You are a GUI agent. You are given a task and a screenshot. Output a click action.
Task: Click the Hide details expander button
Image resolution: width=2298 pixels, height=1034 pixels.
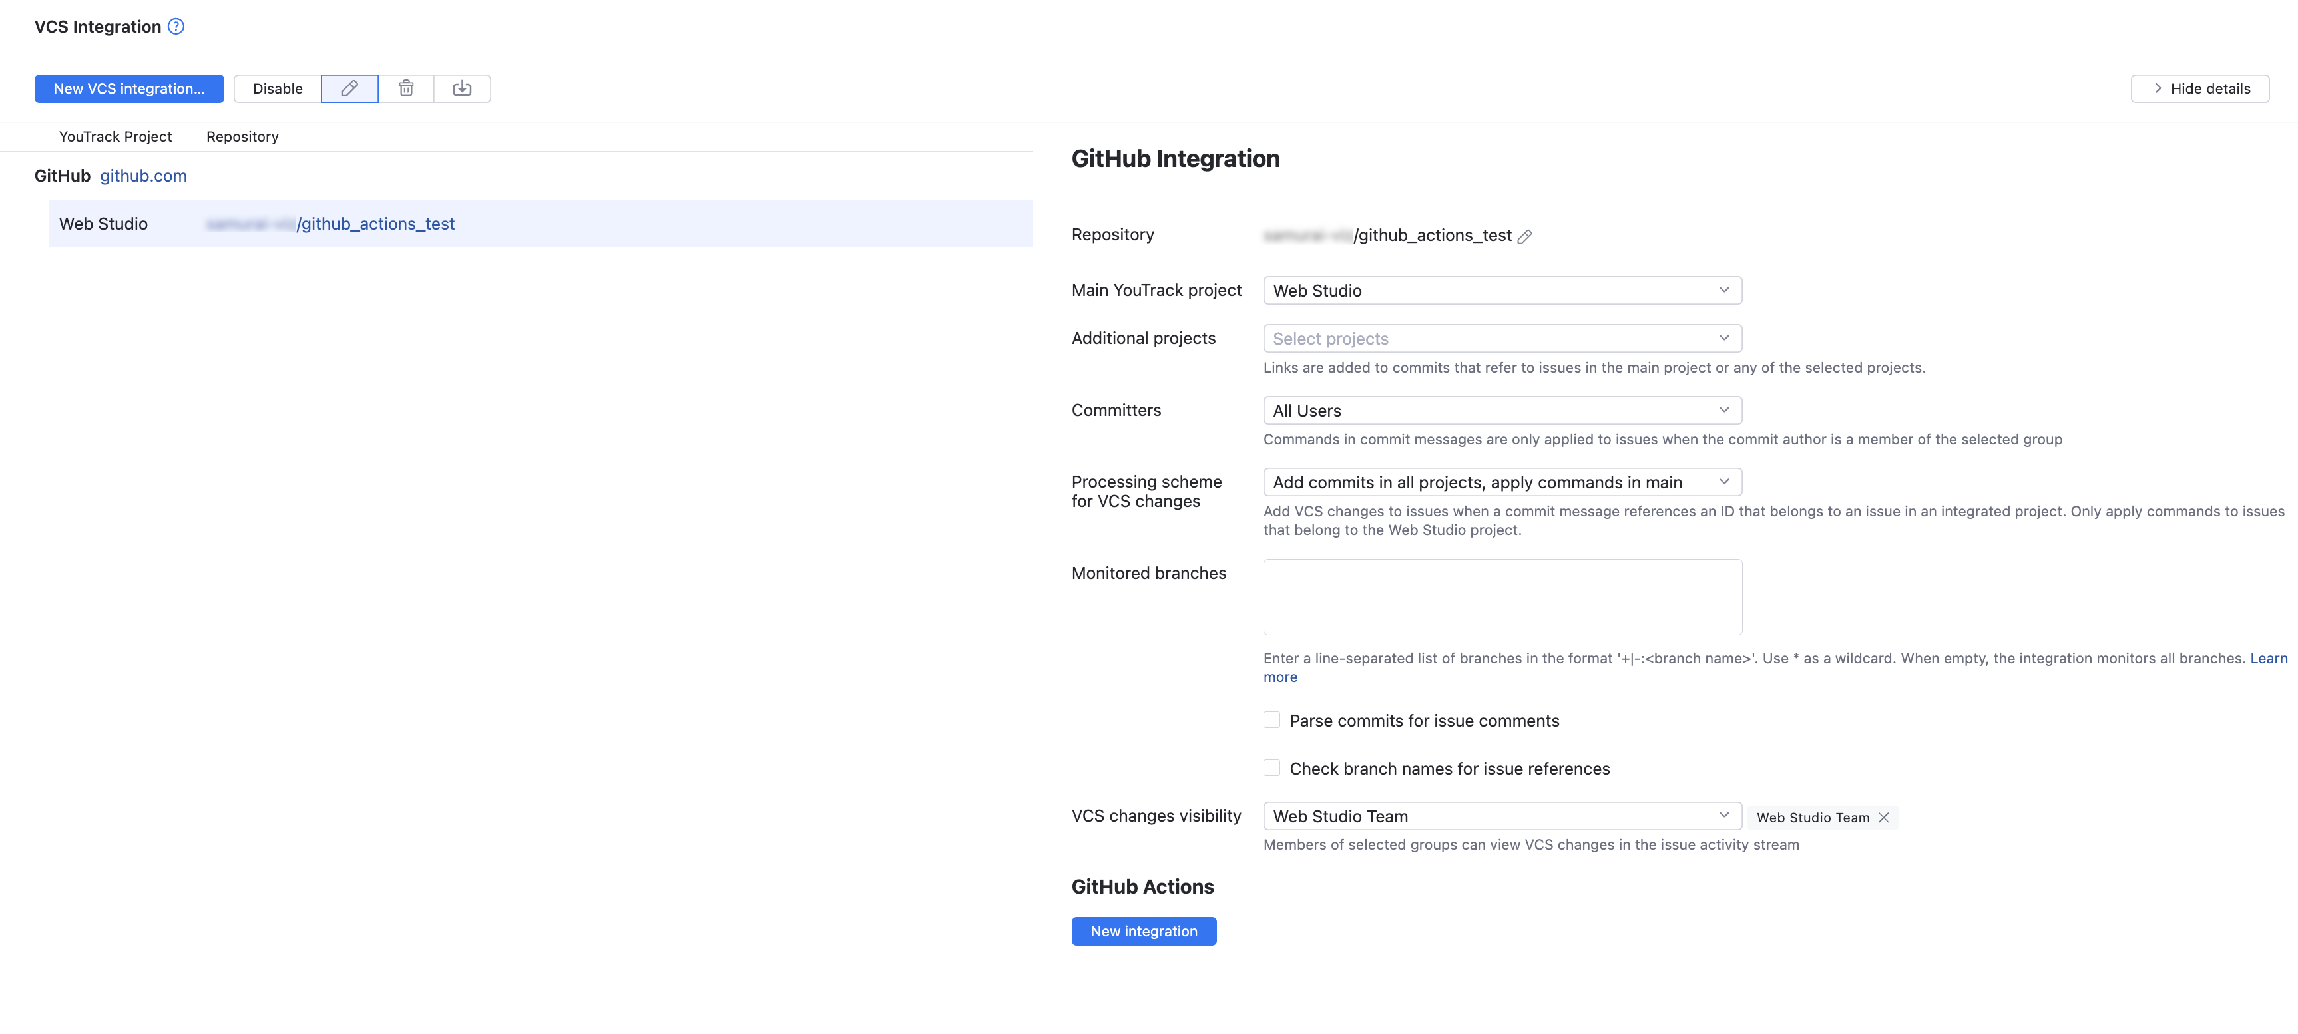2200,88
